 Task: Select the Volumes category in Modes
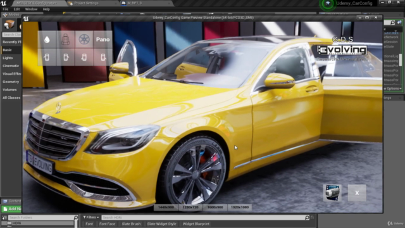(x=9, y=90)
